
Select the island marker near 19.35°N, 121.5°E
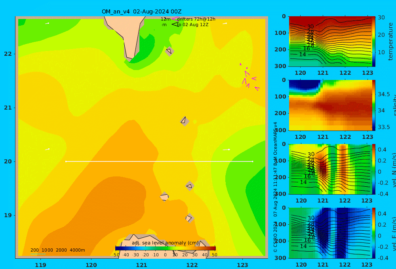(164, 196)
